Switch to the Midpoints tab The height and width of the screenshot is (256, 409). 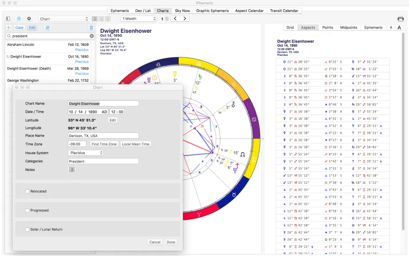click(x=349, y=28)
